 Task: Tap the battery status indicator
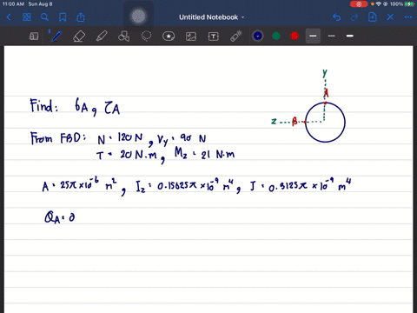click(x=409, y=4)
